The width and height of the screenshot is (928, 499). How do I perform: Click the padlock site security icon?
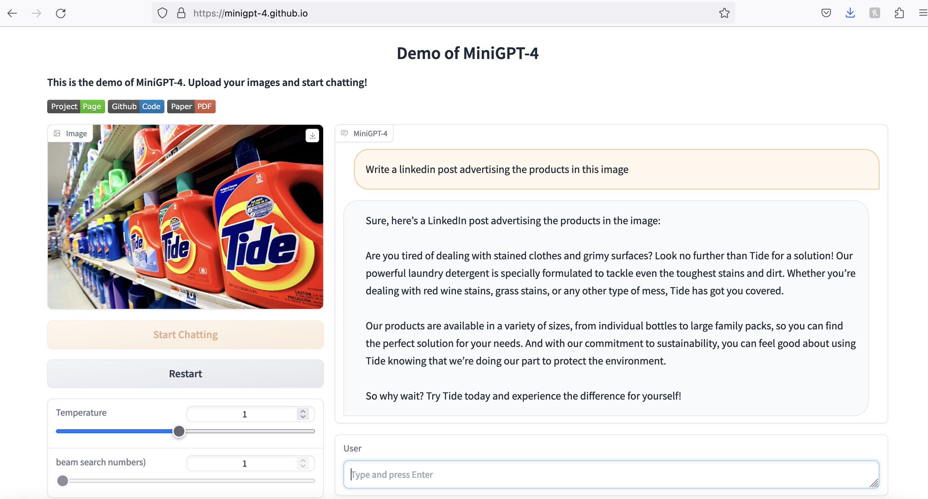[x=181, y=13]
